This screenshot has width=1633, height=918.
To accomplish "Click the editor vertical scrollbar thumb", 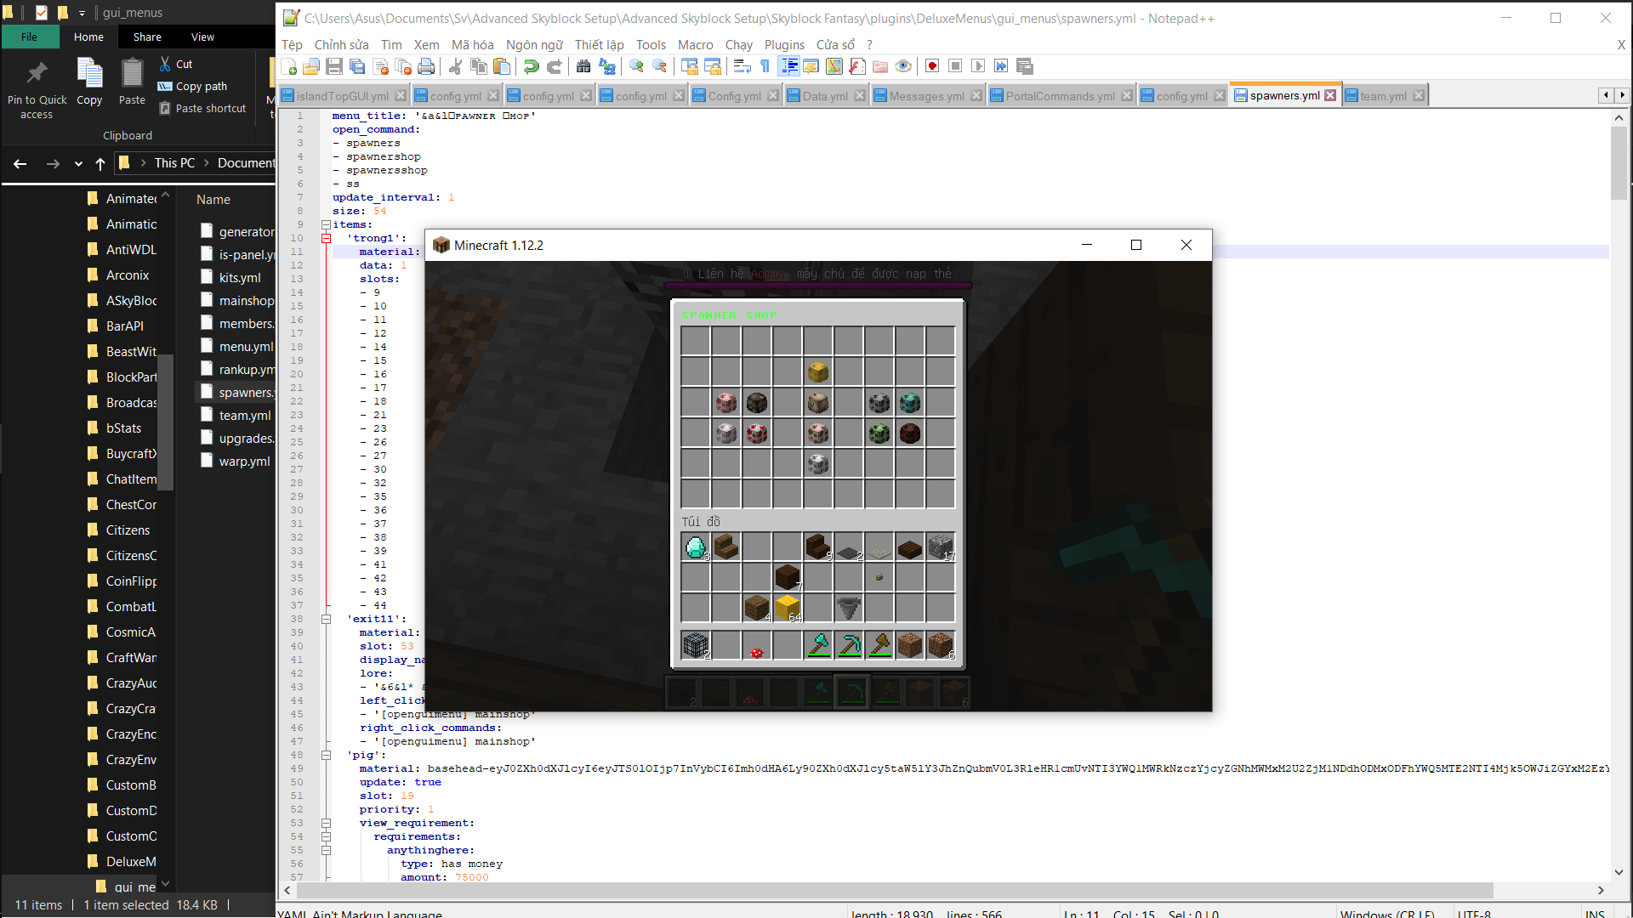I will coord(1619,163).
